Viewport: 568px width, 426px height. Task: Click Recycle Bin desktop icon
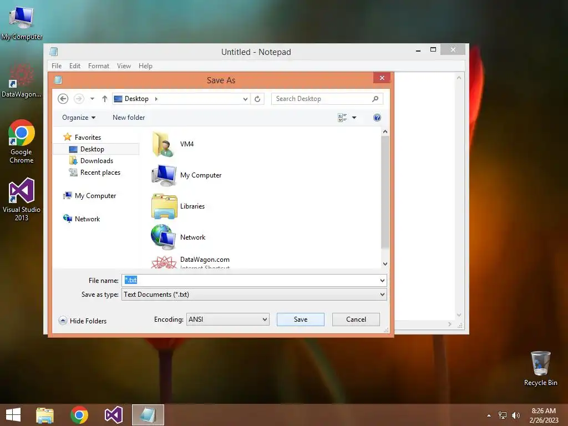pyautogui.click(x=540, y=368)
